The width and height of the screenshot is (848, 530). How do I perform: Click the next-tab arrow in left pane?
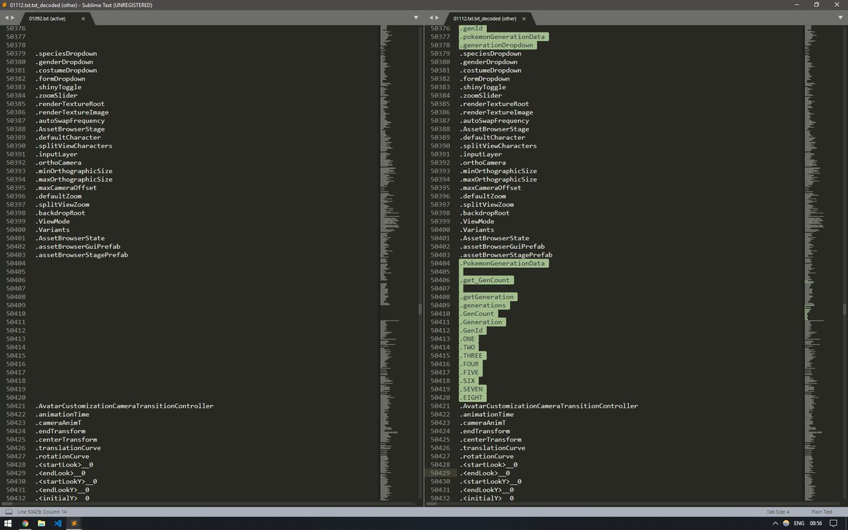13,17
